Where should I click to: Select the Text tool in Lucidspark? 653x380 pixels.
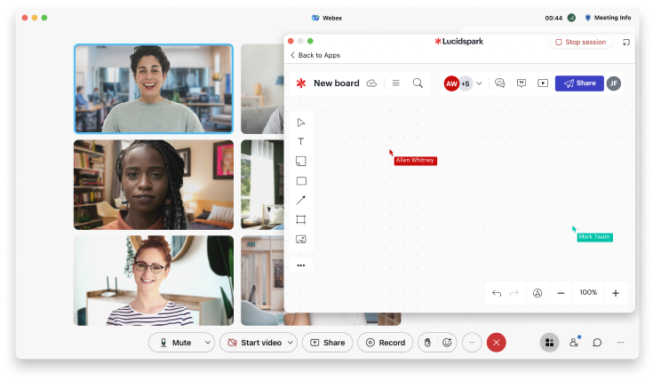(x=300, y=142)
